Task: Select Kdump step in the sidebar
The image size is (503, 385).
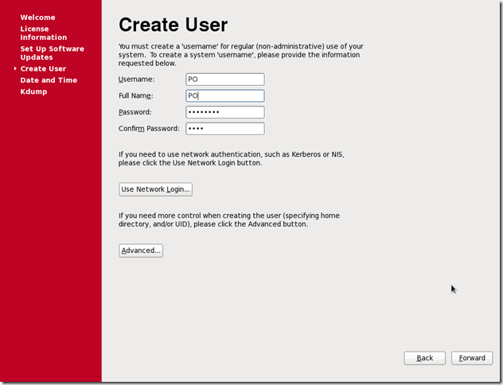Action: [x=33, y=91]
